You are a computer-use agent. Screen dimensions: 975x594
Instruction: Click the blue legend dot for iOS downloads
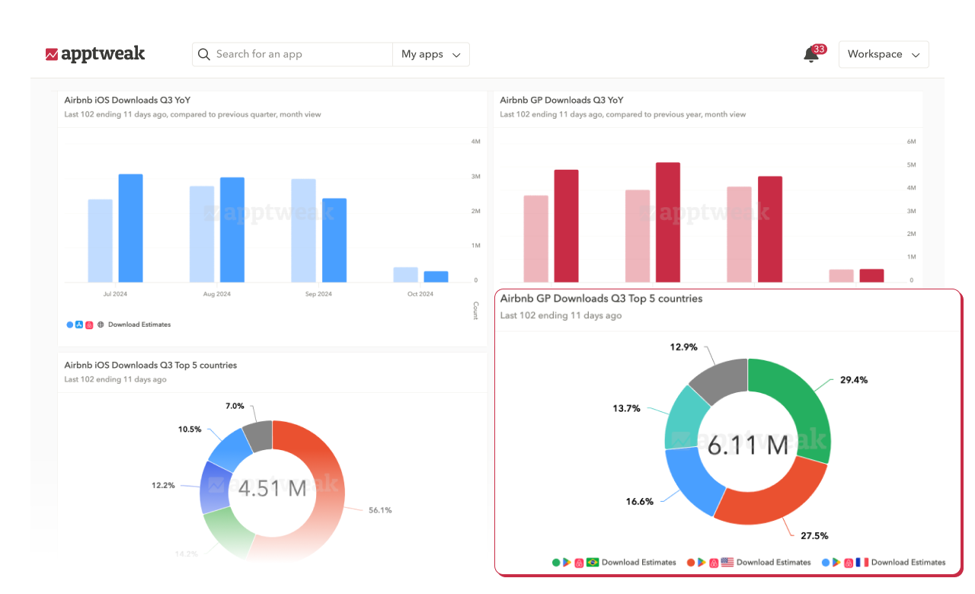pyautogui.click(x=70, y=324)
